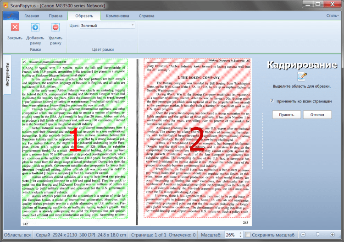Click Добавить рамку plus icon
Image resolution: width=344 pixels, height=242 pixels.
[x=35, y=27]
